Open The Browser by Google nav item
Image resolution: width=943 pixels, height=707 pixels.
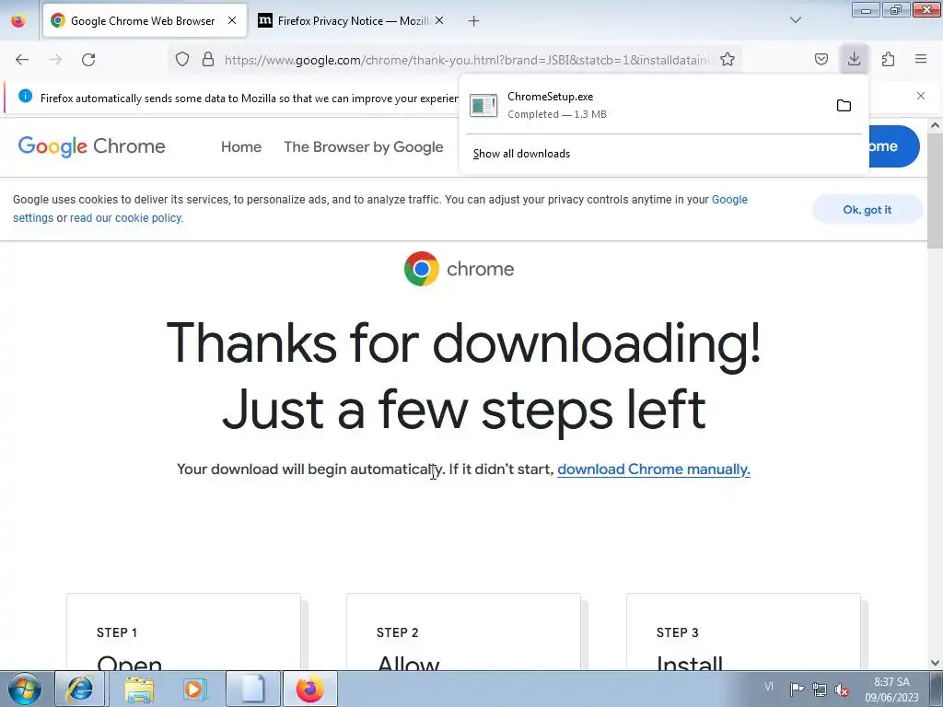click(x=363, y=146)
